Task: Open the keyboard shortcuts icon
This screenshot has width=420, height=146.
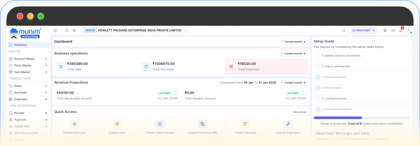Action: [393, 31]
